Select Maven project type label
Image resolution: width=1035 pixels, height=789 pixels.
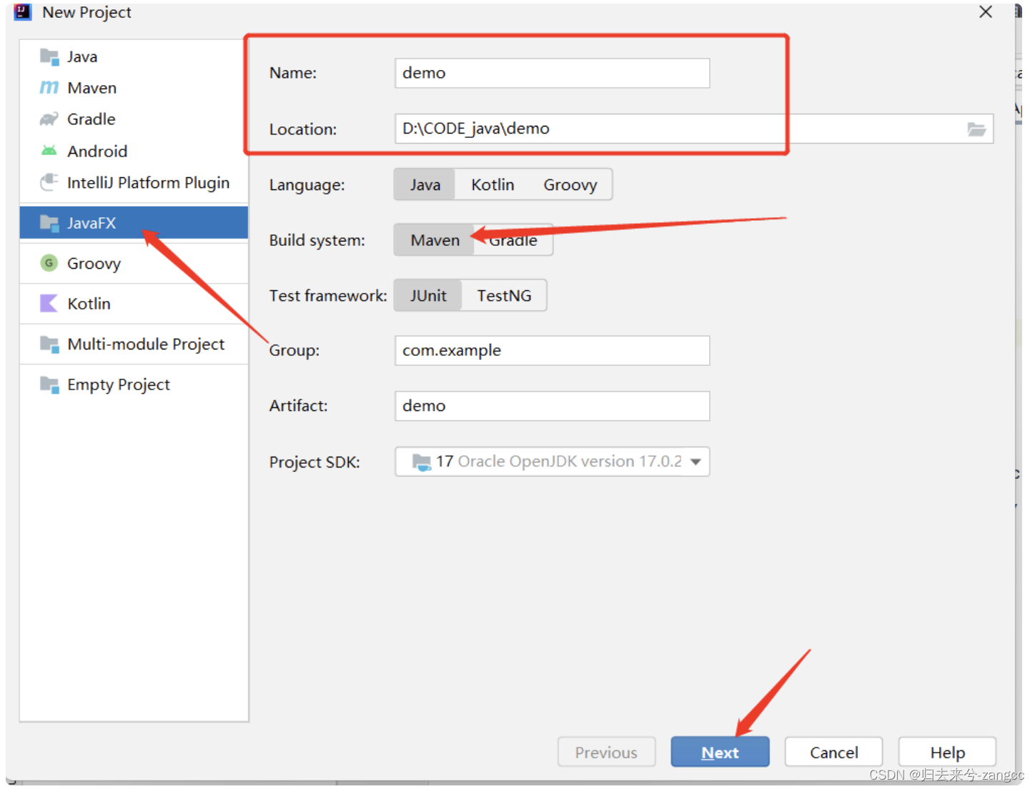(x=91, y=88)
